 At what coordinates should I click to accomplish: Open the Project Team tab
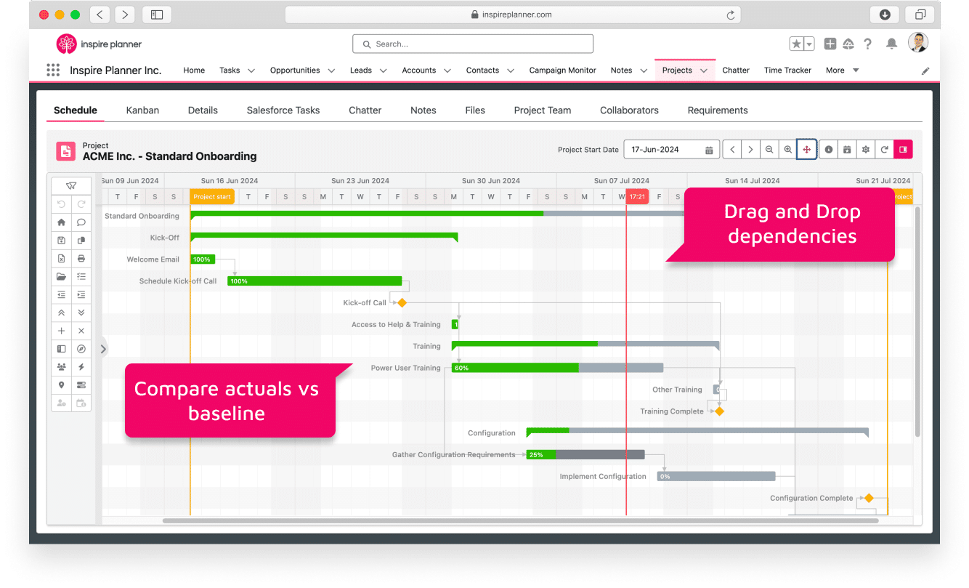tap(543, 110)
